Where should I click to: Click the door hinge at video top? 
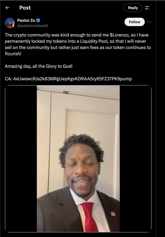66,92
